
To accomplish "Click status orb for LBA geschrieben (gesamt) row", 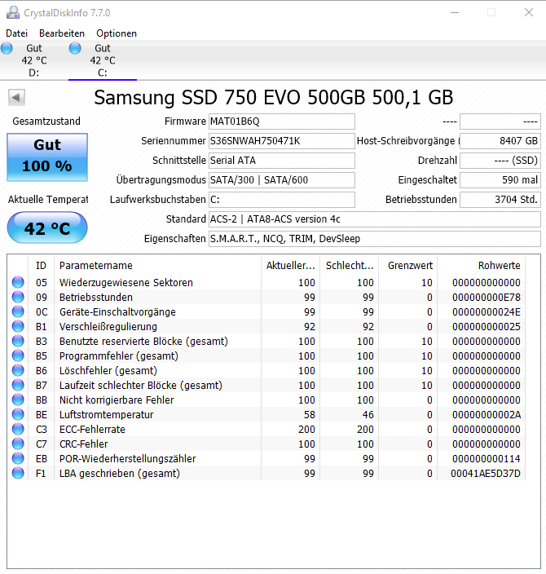I will click(18, 473).
